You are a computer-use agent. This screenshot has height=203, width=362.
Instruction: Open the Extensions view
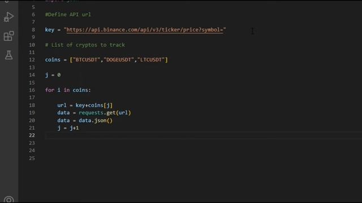(x=9, y=36)
